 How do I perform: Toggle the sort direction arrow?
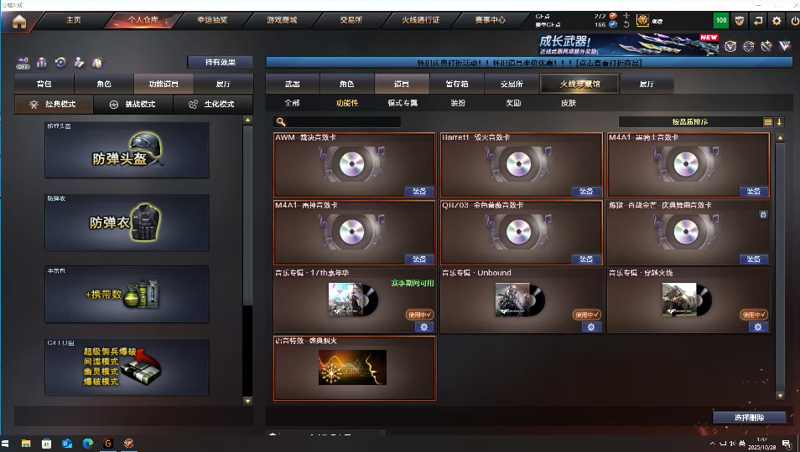779,121
